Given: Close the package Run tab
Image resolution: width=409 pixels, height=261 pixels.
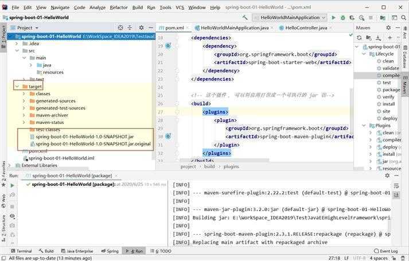Looking at the screenshot, I should click(x=116, y=176).
